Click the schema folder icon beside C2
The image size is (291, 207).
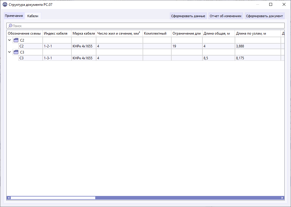click(15, 40)
